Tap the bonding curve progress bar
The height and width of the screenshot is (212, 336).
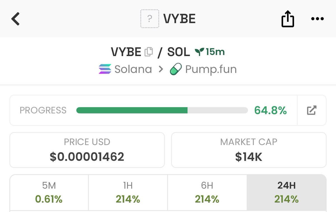[162, 110]
